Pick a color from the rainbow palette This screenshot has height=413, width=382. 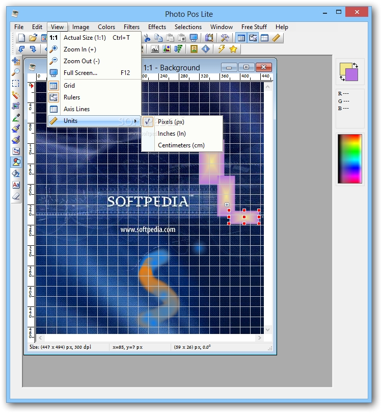coord(350,159)
